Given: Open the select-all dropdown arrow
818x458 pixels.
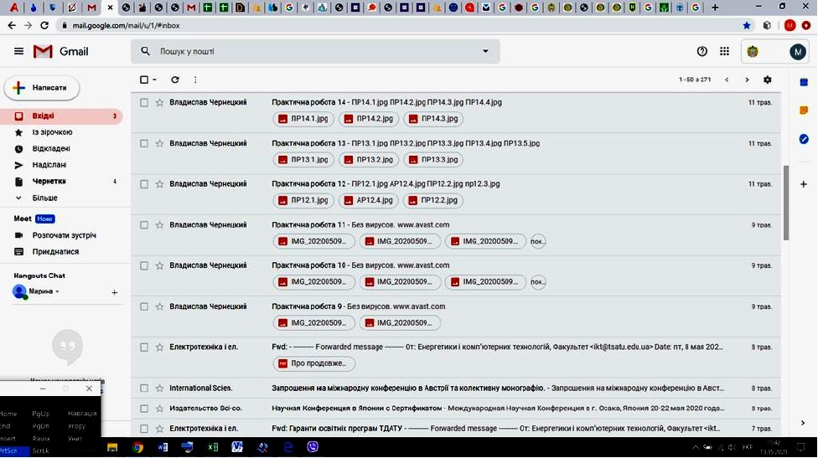Looking at the screenshot, I should [154, 80].
